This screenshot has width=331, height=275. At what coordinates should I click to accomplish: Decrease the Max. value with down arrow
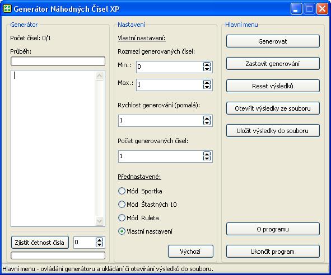207,87
